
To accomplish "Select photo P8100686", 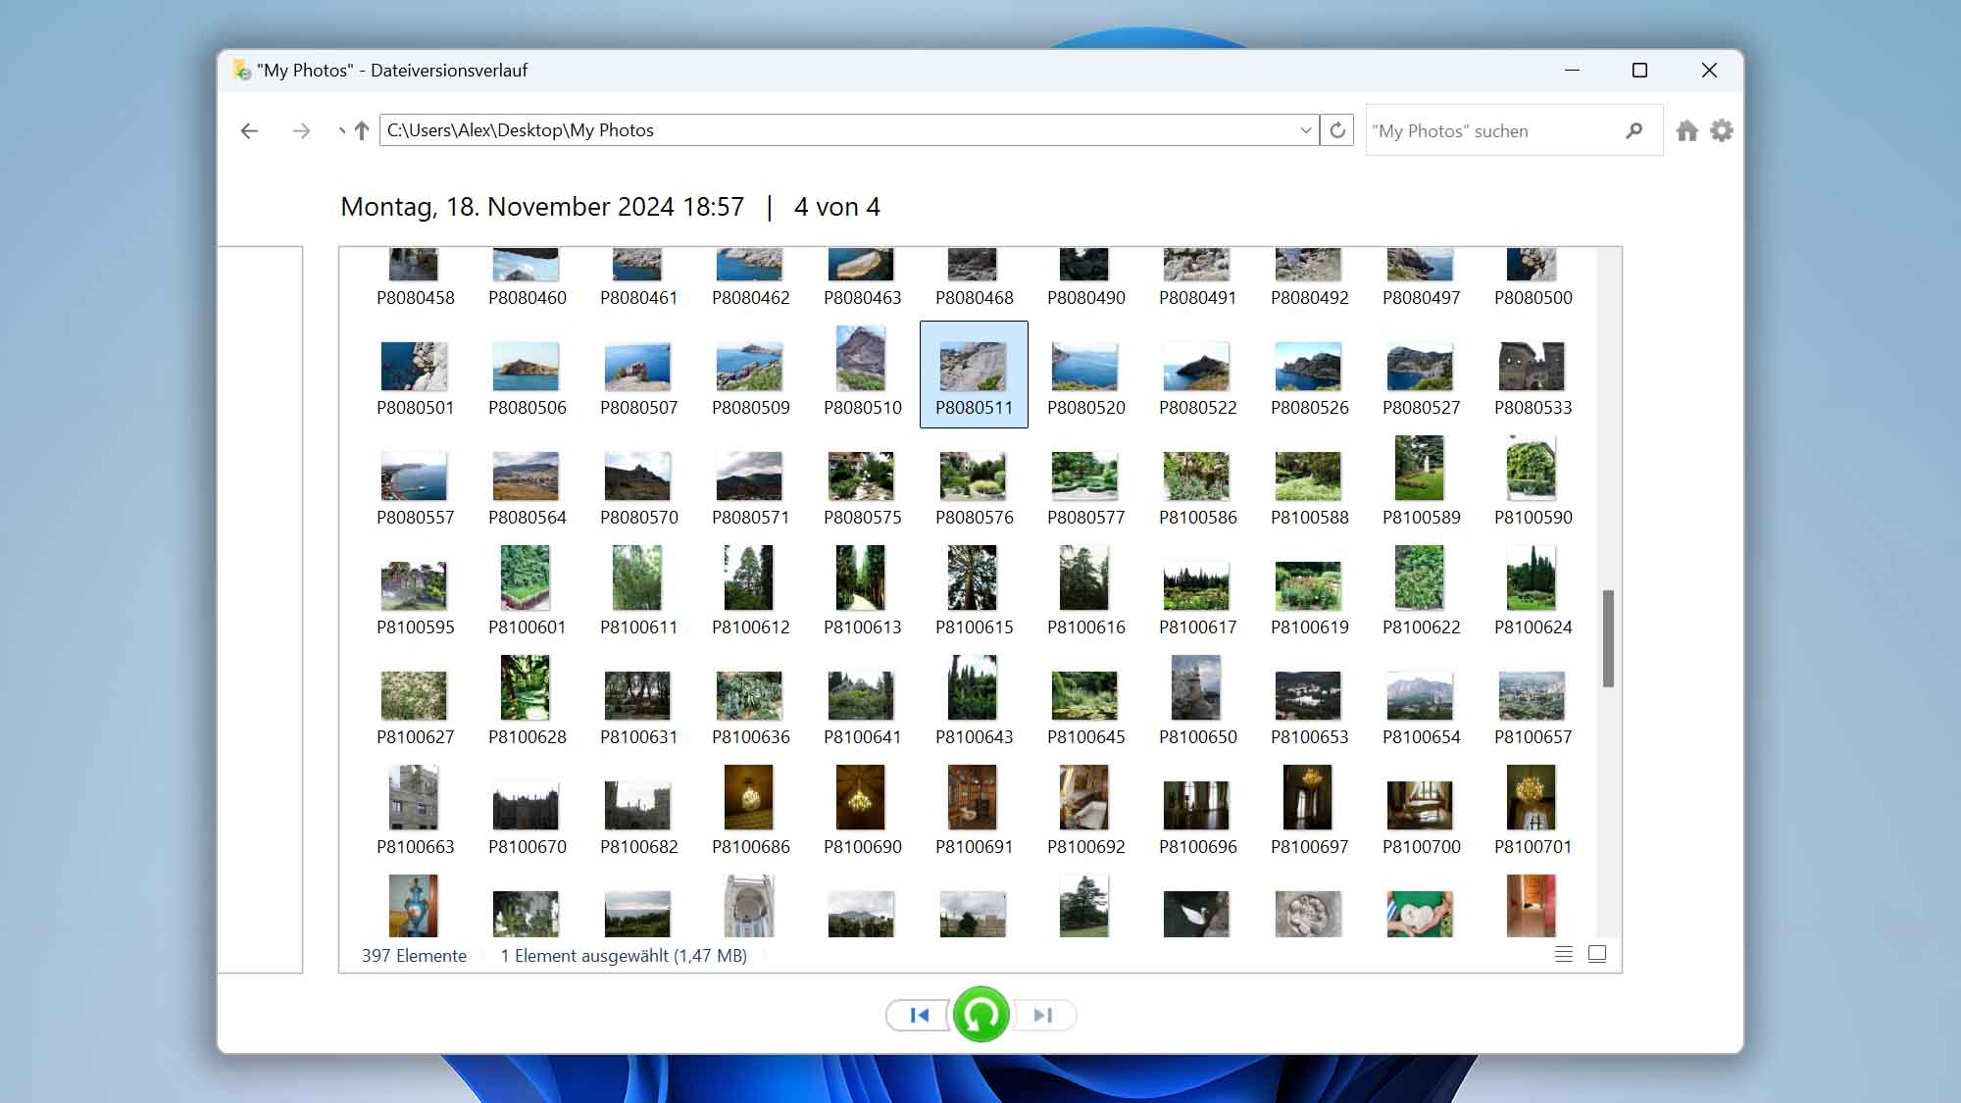I will (x=751, y=814).
